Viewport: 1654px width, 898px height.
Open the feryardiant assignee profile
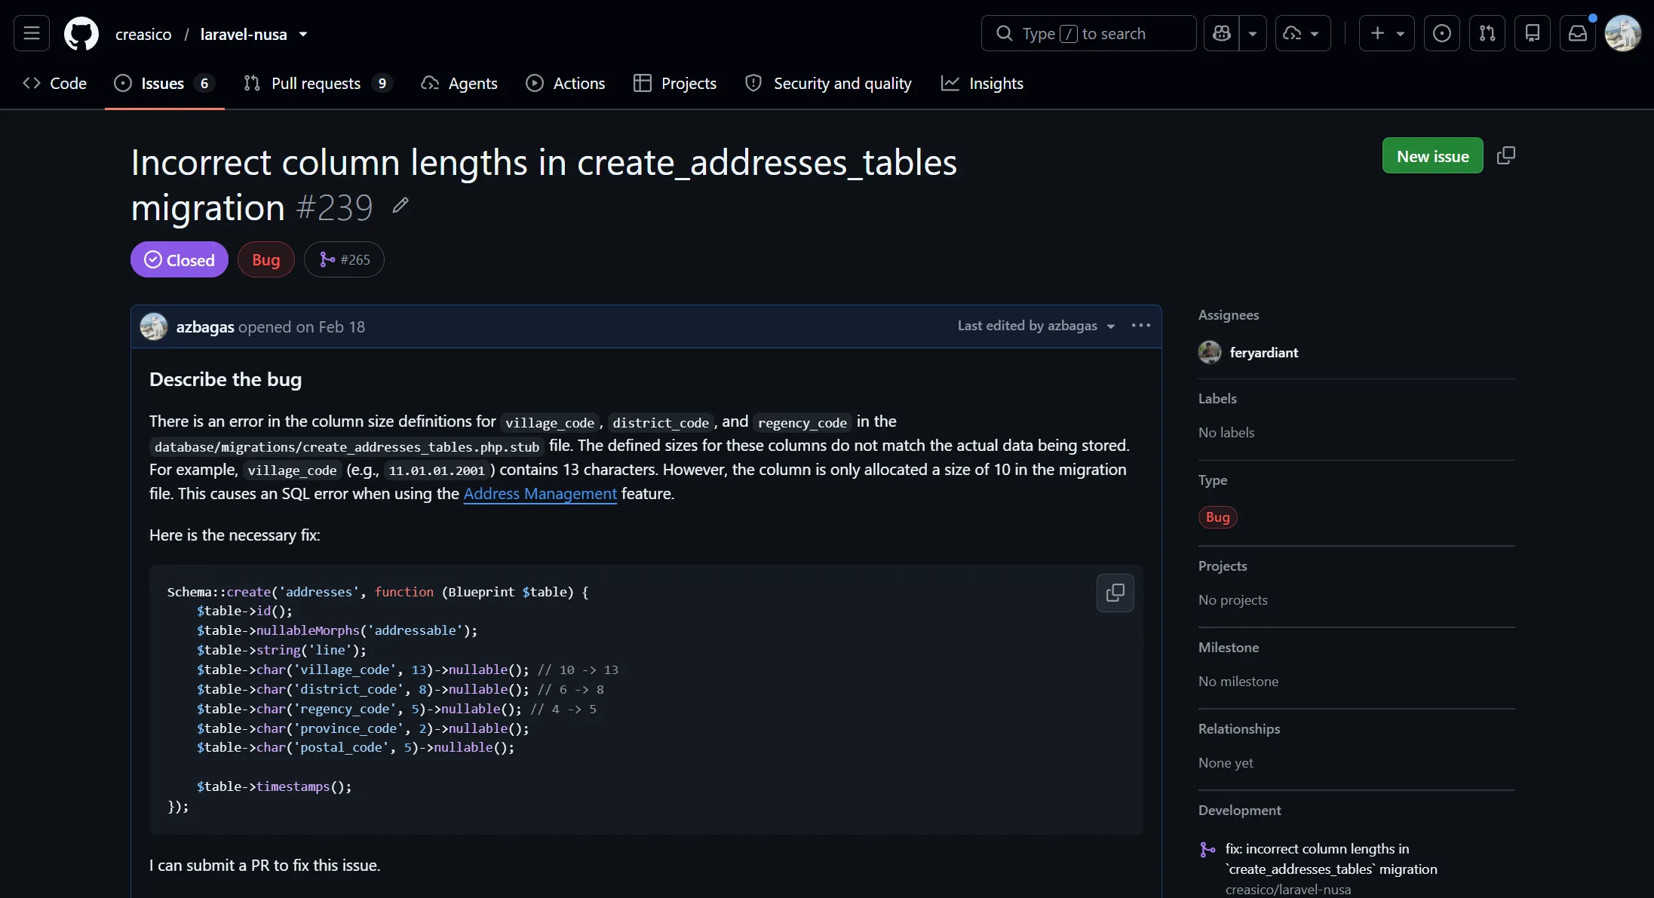coord(1264,352)
